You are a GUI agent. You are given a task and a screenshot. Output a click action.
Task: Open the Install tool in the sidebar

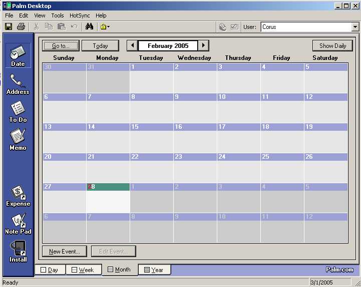pyautogui.click(x=18, y=252)
